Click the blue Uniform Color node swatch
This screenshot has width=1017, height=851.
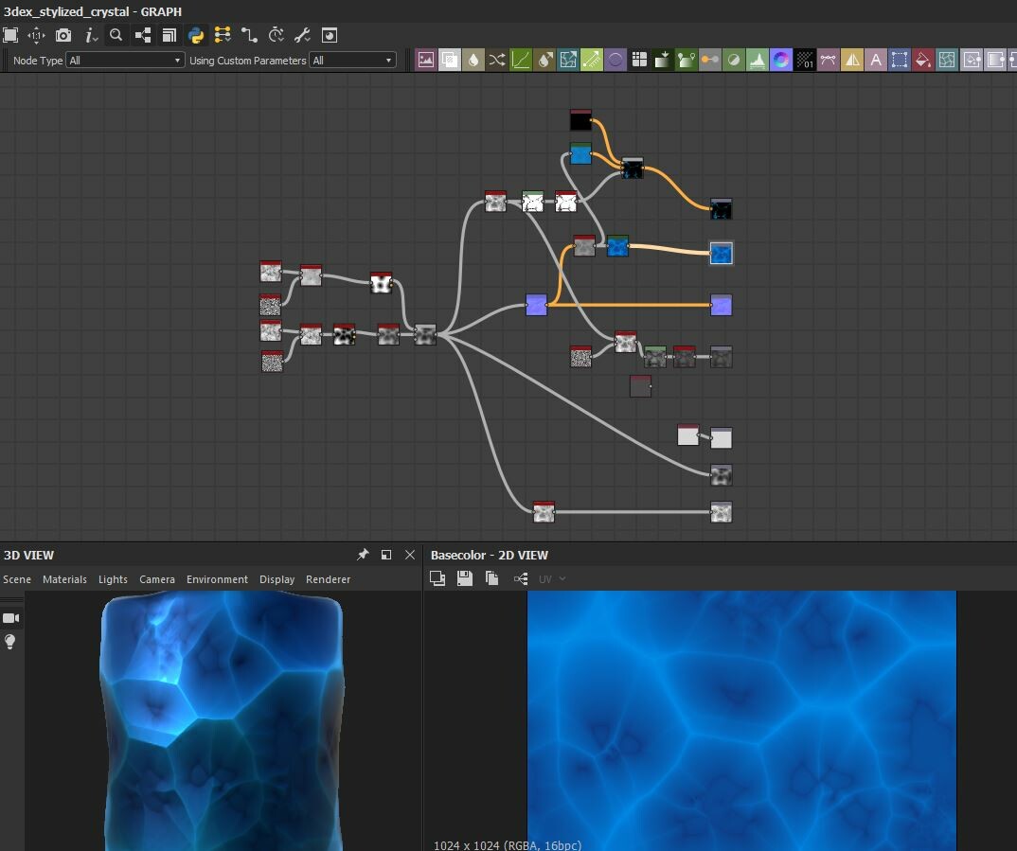click(x=536, y=304)
